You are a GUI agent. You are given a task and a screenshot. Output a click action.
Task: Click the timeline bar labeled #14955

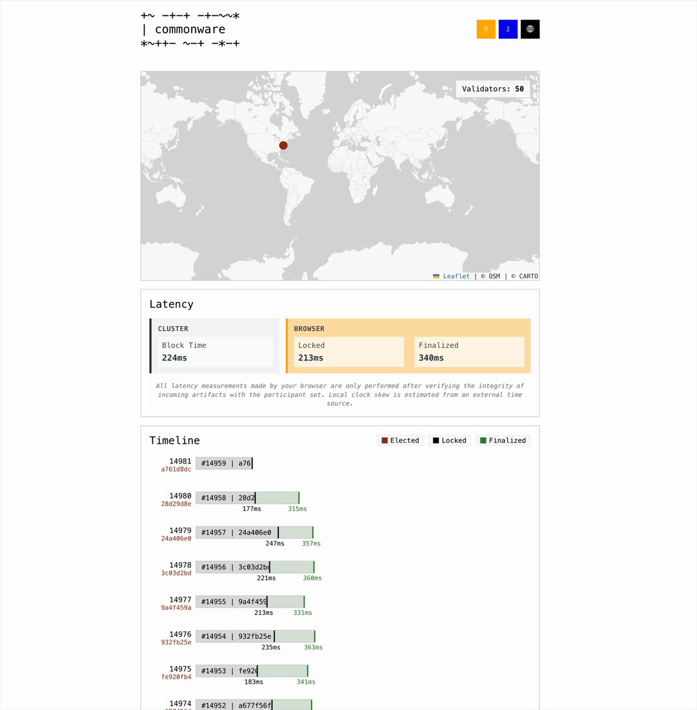[250, 602]
